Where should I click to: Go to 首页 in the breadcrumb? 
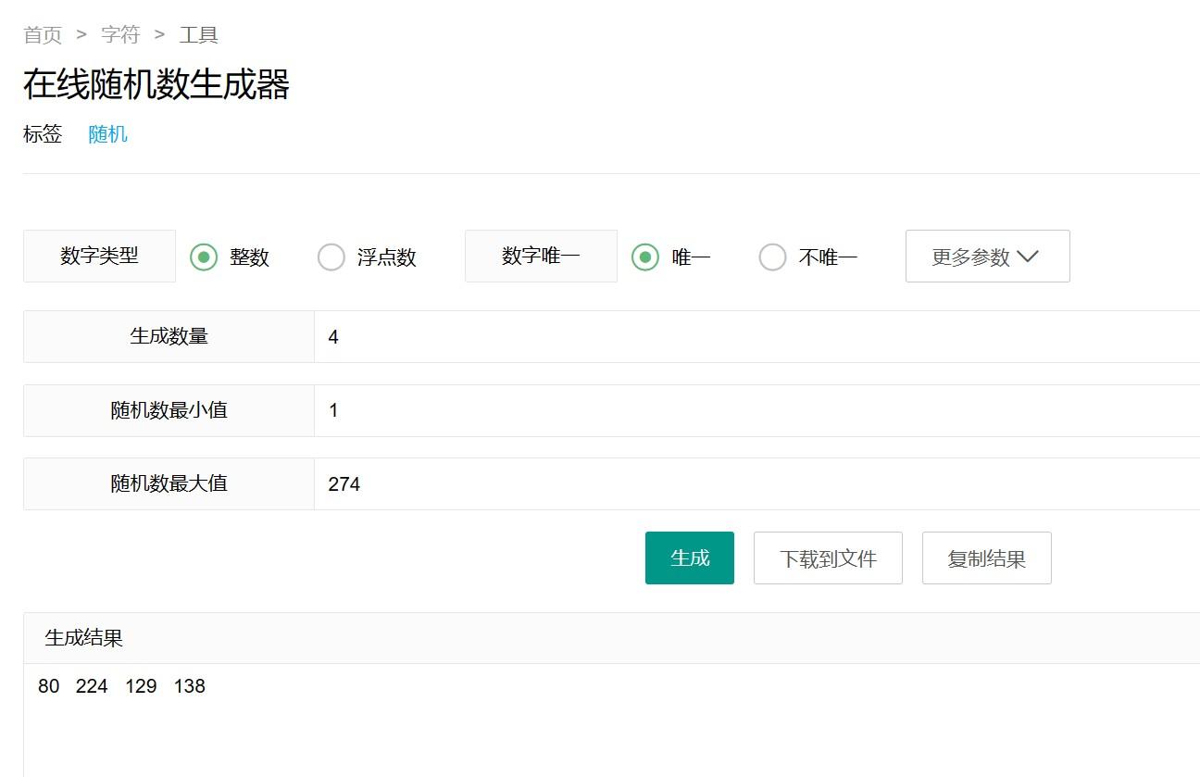43,35
